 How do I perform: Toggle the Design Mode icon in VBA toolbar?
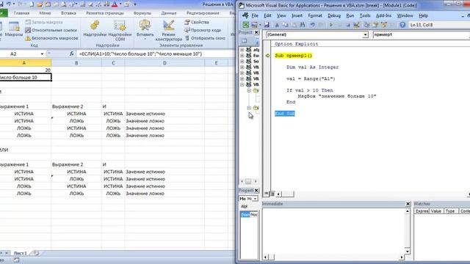point(357,25)
